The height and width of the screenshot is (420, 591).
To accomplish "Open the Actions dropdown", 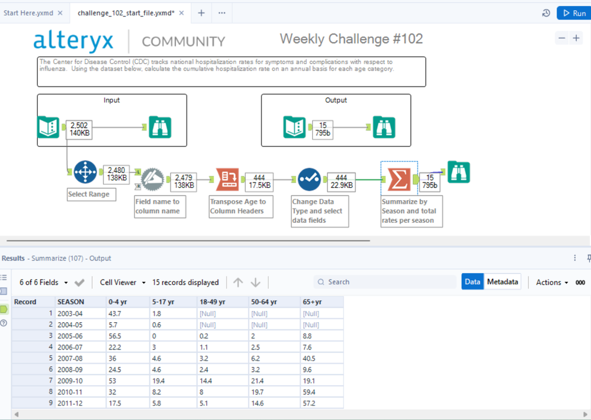I will click(x=552, y=283).
